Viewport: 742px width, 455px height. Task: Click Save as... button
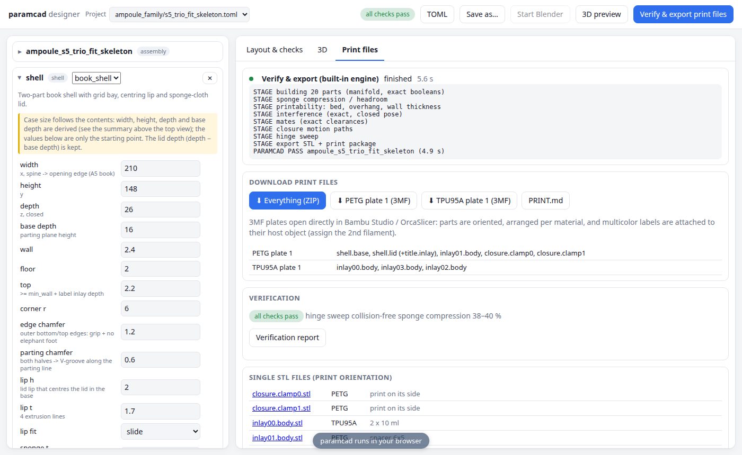[482, 14]
